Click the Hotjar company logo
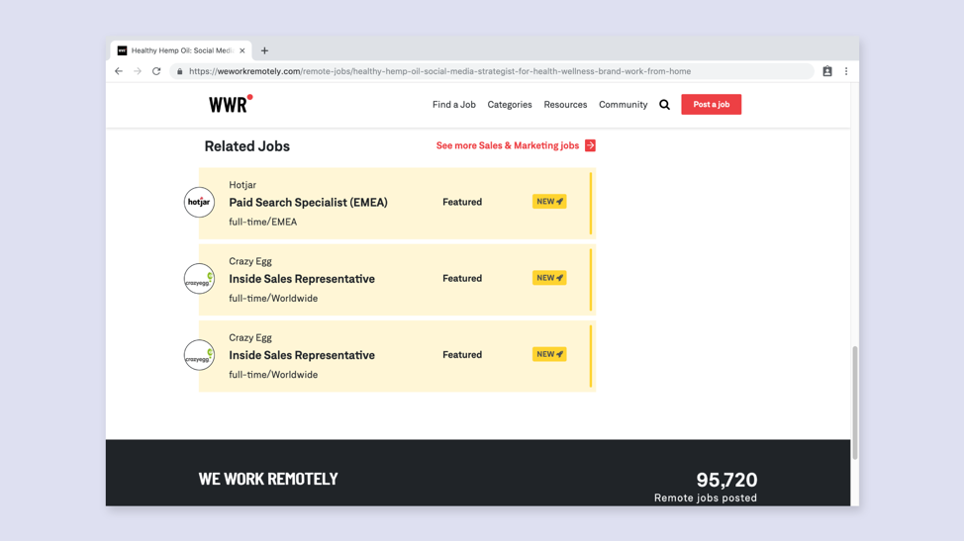The image size is (964, 541). (199, 202)
